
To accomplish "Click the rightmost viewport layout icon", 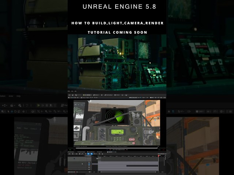I will click(x=164, y=97).
